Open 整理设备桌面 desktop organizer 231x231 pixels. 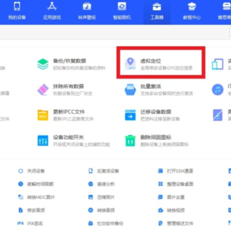click(x=176, y=184)
